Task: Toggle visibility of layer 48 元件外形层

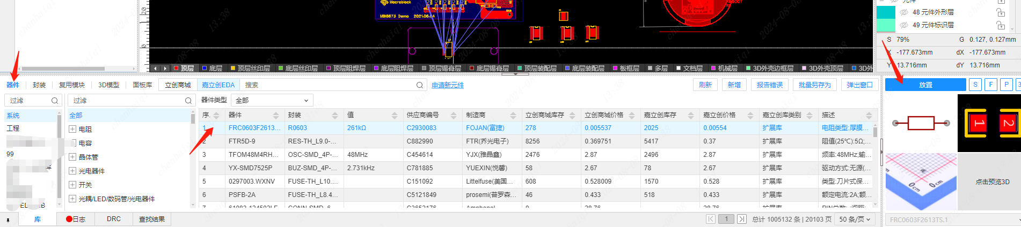Action: [904, 12]
